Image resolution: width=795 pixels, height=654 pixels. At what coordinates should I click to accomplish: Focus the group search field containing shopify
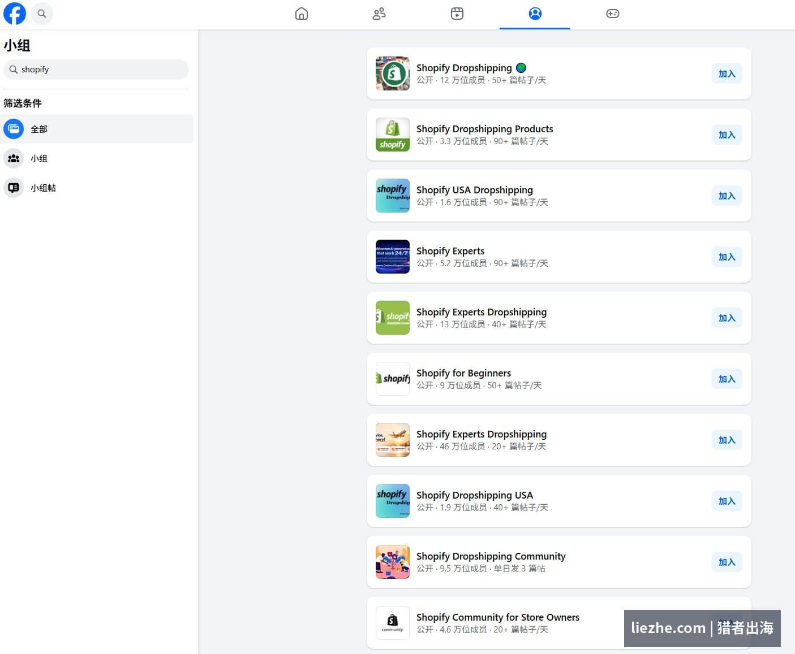click(96, 70)
